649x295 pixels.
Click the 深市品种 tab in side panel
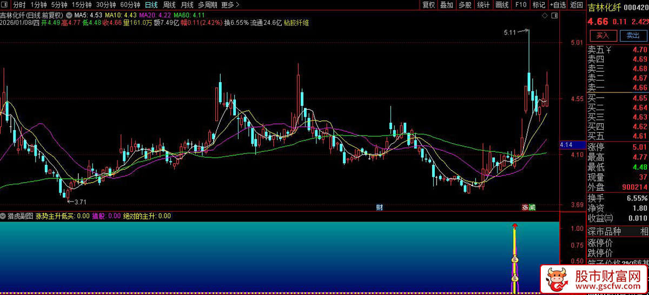coord(604,231)
